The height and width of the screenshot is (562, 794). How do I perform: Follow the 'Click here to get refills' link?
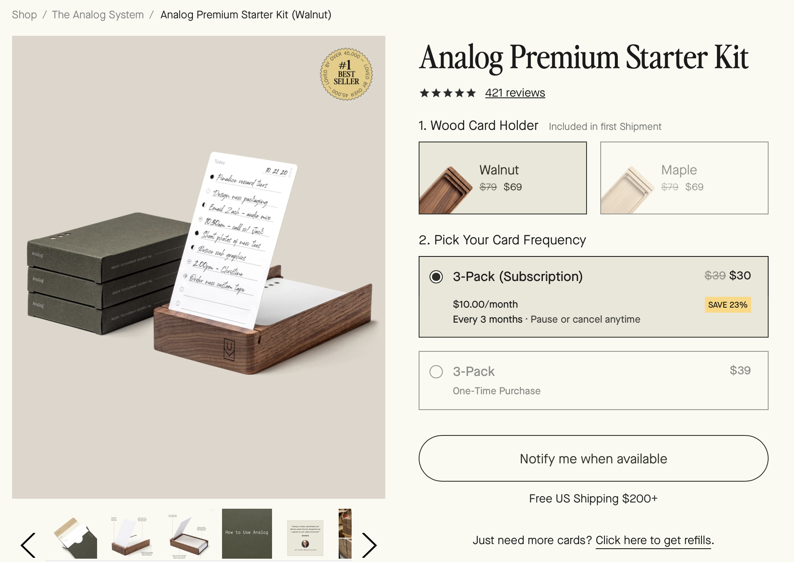653,540
